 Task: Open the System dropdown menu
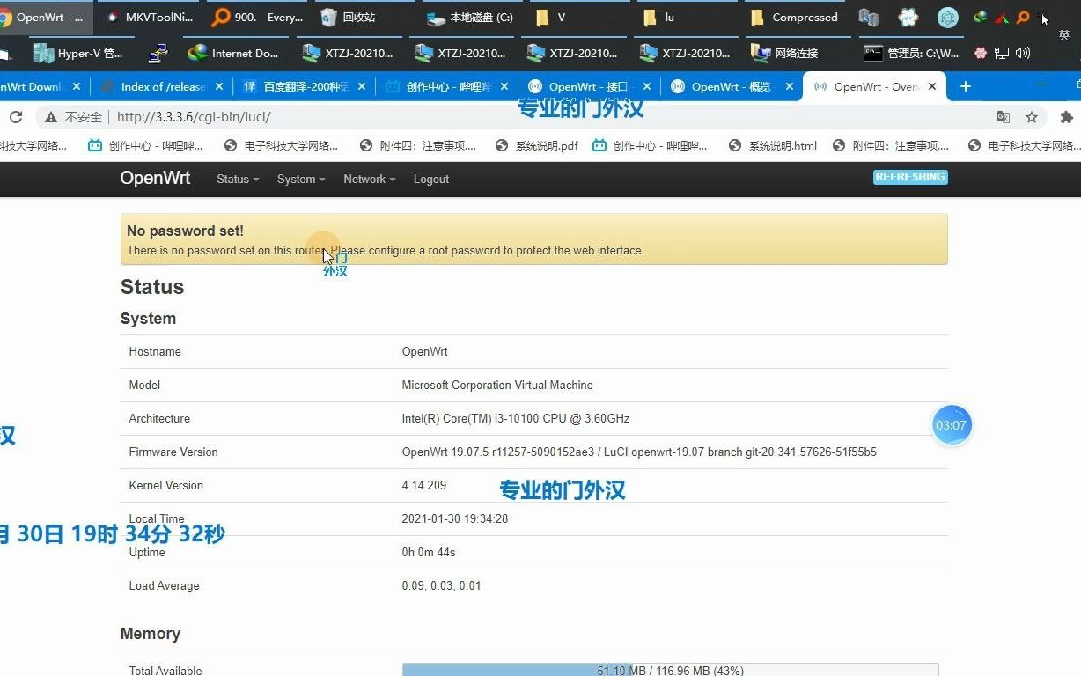[x=301, y=179]
